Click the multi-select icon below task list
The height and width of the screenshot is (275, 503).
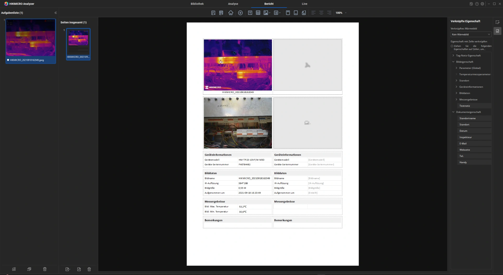pyautogui.click(x=14, y=269)
